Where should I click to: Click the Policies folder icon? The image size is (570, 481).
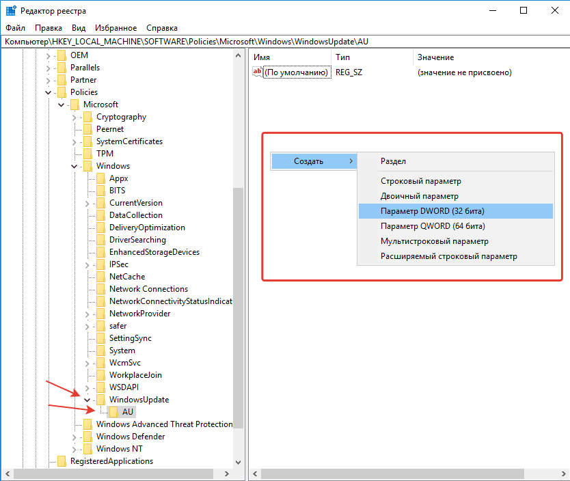click(62, 92)
